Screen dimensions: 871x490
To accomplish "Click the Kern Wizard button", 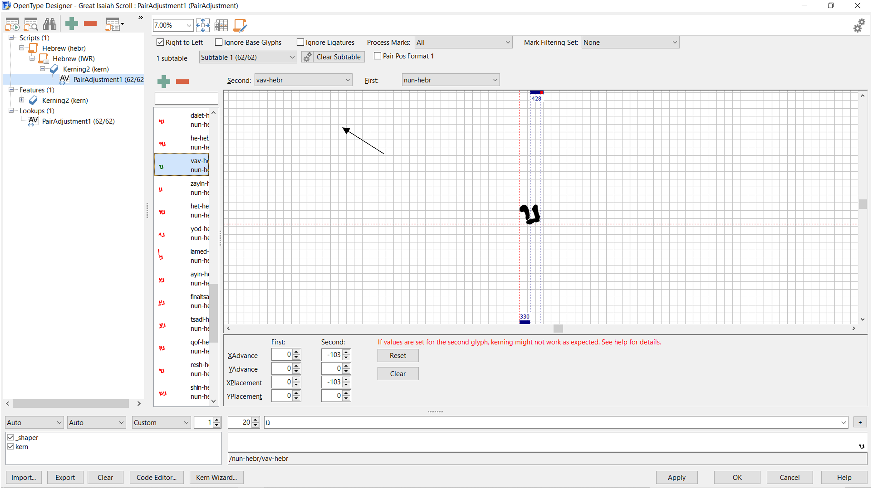I will (x=216, y=477).
